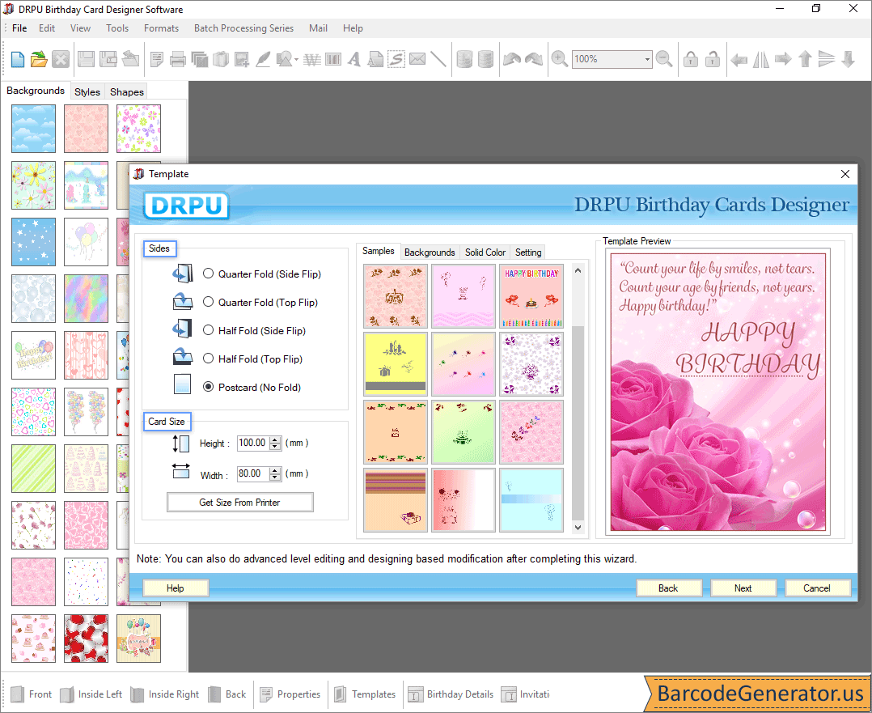
Task: Open Backgrounds tab in Template dialog
Action: (x=430, y=253)
